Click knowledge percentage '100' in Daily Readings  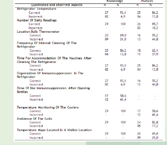click(x=123, y=24)
